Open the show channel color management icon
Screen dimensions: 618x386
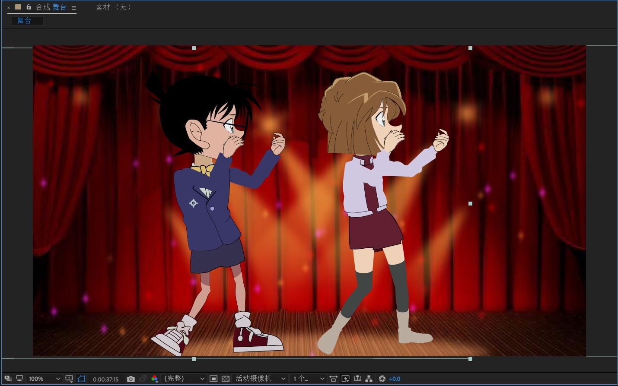coord(154,379)
